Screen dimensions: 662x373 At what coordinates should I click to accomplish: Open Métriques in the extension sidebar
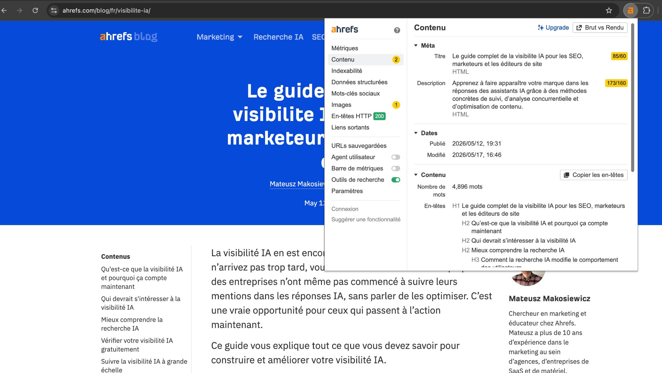click(x=345, y=48)
